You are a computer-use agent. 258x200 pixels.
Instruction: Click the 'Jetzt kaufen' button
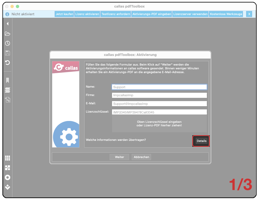click(x=64, y=14)
